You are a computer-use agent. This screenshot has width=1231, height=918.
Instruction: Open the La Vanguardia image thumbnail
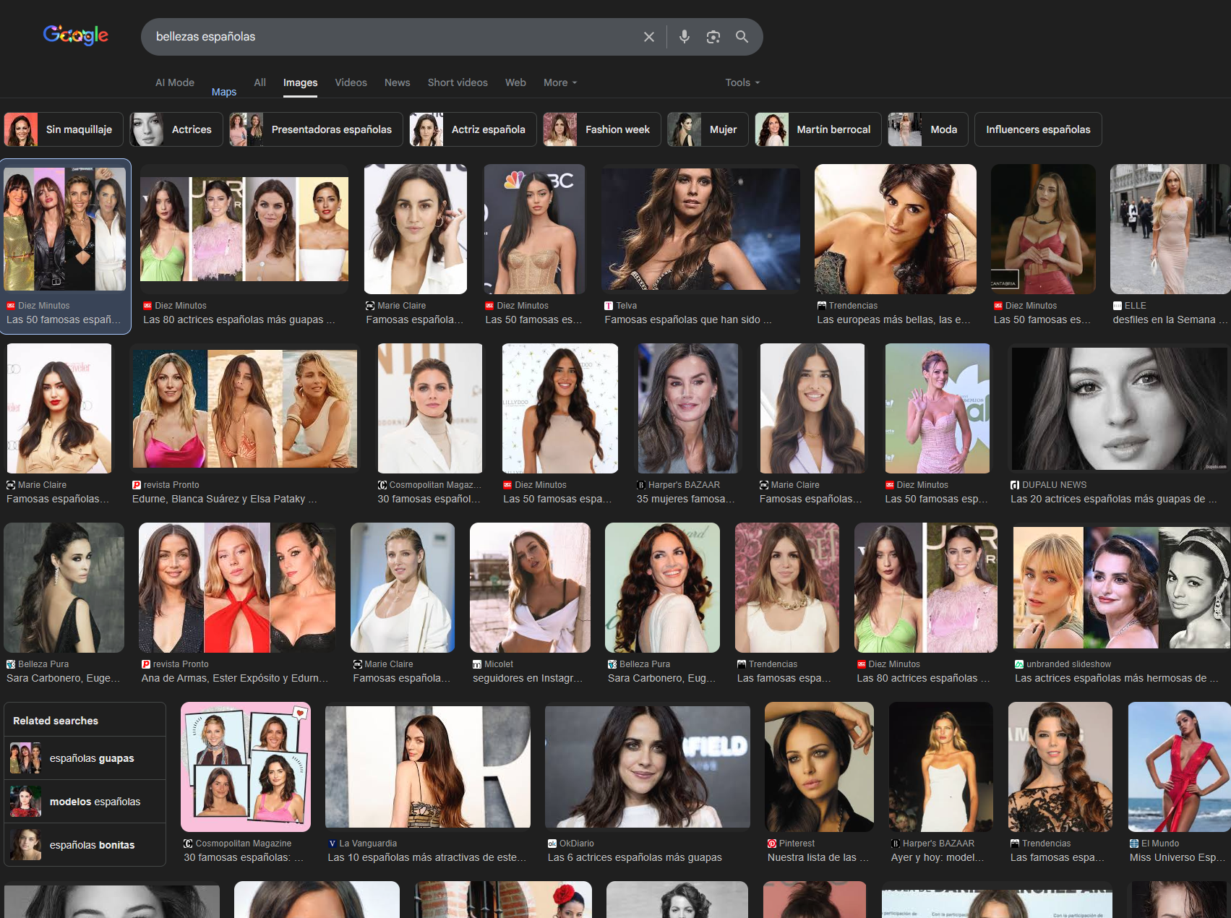[428, 766]
